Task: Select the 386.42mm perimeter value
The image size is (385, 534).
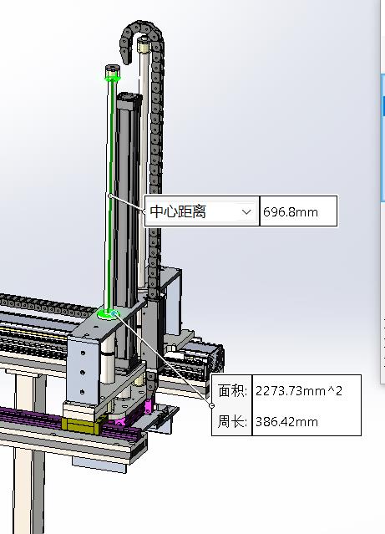Action: point(286,422)
